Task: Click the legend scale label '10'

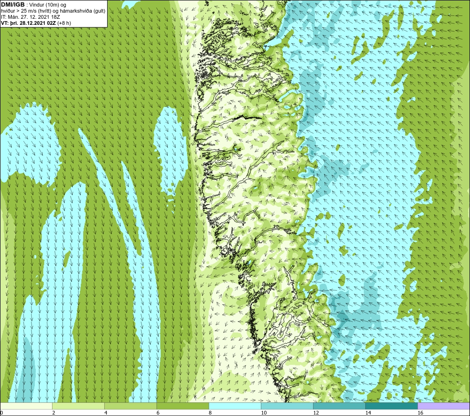Action: [264, 413]
